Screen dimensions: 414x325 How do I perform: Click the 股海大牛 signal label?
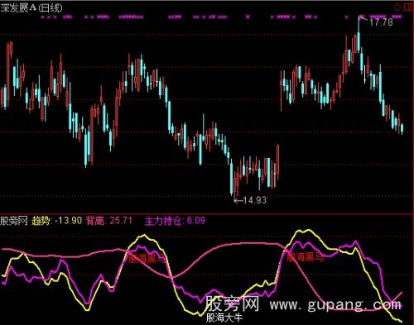click(224, 318)
